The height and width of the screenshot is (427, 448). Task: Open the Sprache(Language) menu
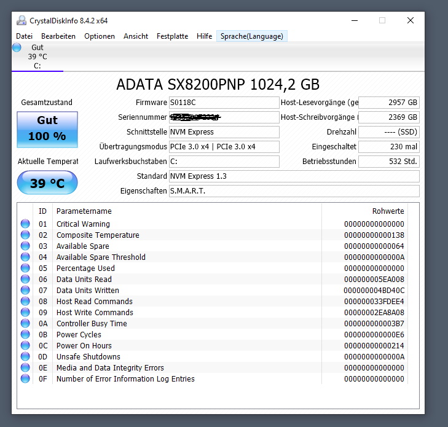point(252,36)
